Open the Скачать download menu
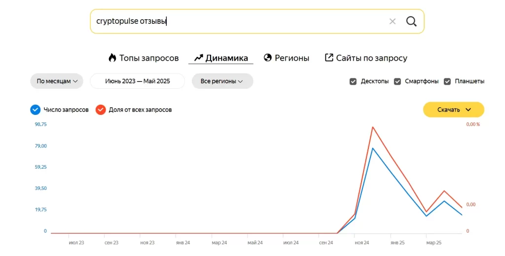 454,110
